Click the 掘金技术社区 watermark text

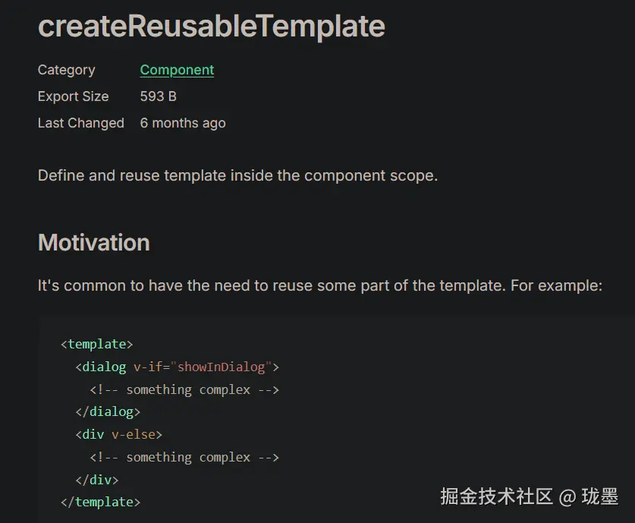[x=496, y=496]
